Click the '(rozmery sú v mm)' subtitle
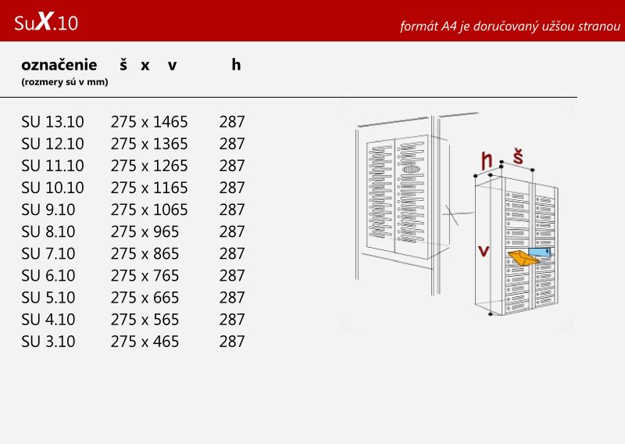The width and height of the screenshot is (625, 444). tap(65, 82)
